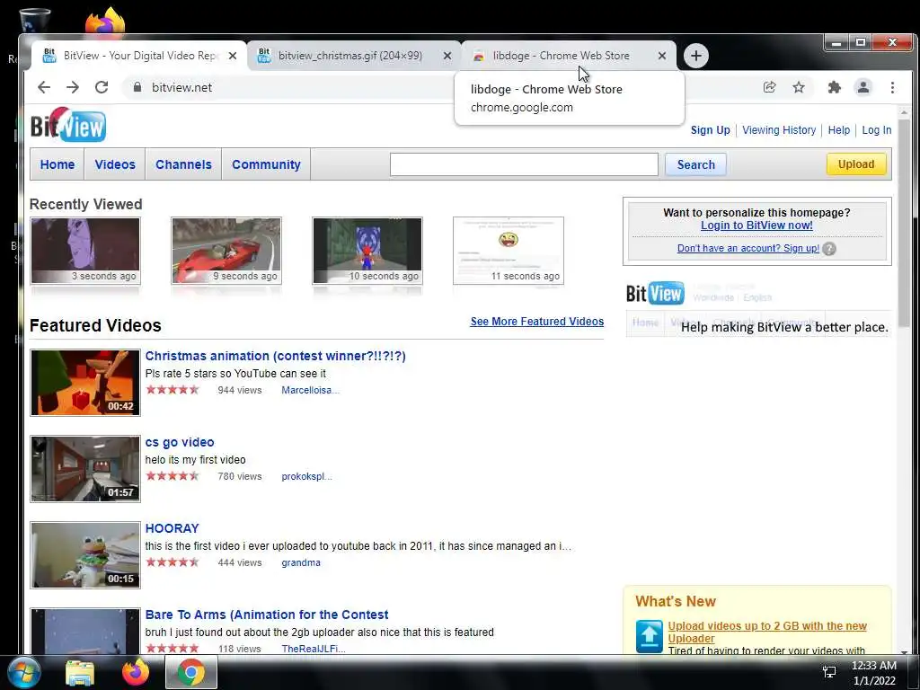Open the Windows Start button

click(23, 672)
